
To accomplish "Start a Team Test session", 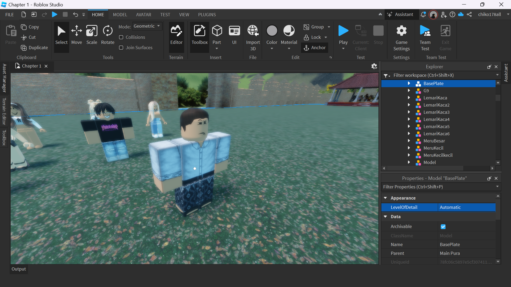I will point(425,35).
